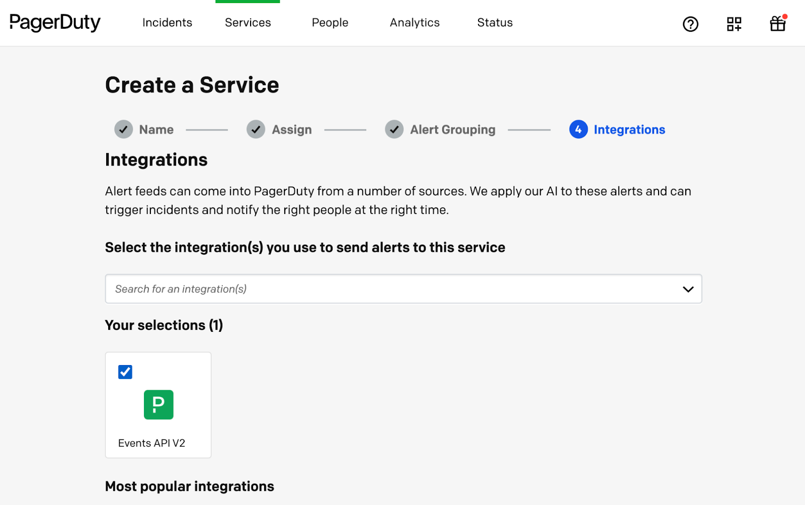Click the step 4 Integrations circle
The image size is (805, 505).
tap(578, 129)
